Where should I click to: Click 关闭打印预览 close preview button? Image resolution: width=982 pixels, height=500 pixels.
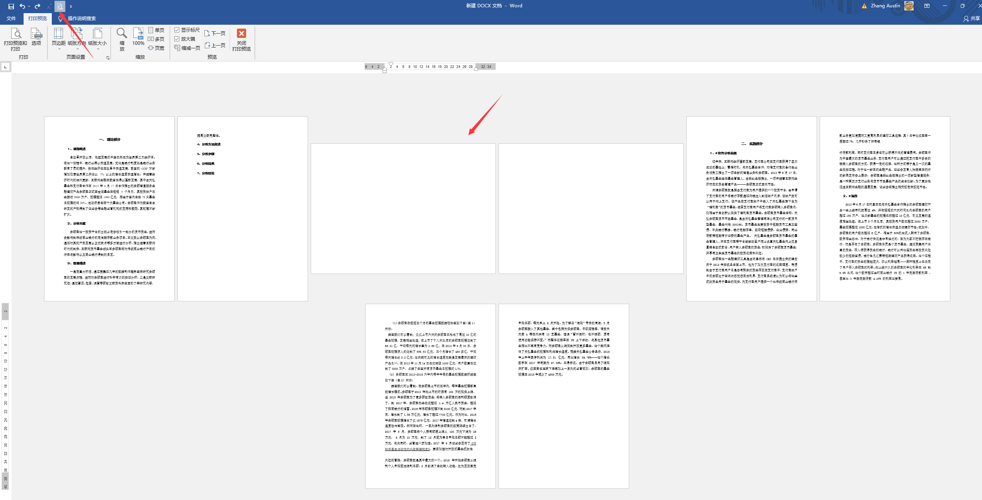242,39
